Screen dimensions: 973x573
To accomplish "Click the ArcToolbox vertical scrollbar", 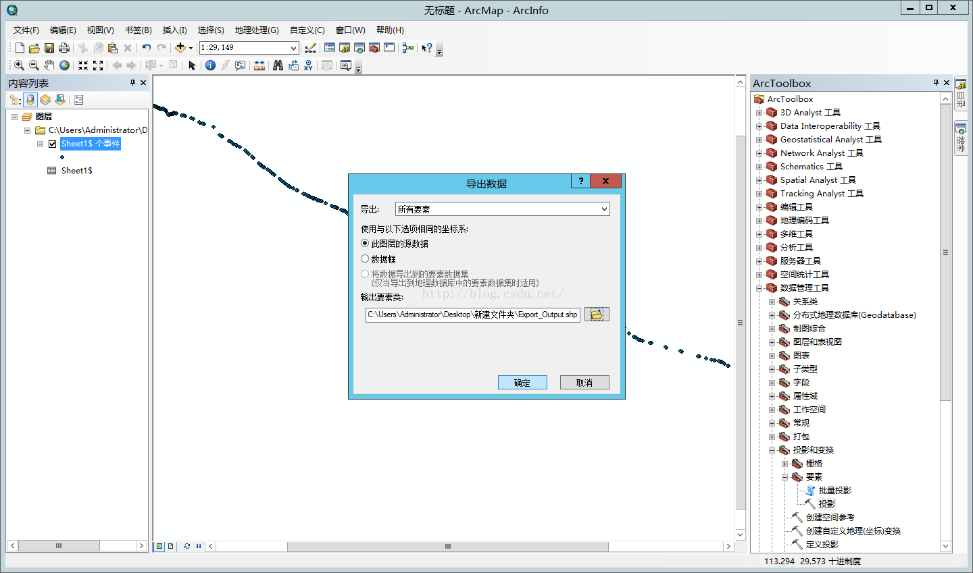I will 945,252.
